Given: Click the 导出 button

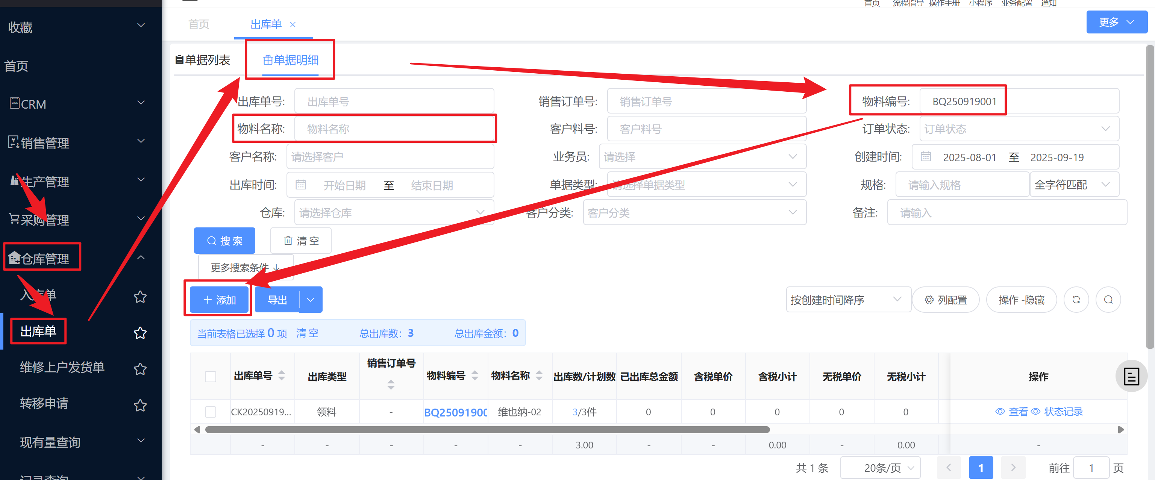Looking at the screenshot, I should point(277,299).
